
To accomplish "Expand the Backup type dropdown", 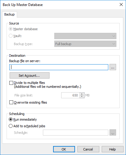I will [x=85, y=44].
